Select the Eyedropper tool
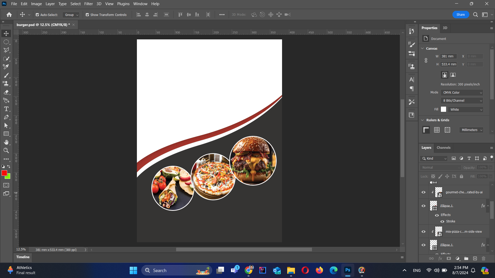The image size is (495, 278). [x=6, y=67]
